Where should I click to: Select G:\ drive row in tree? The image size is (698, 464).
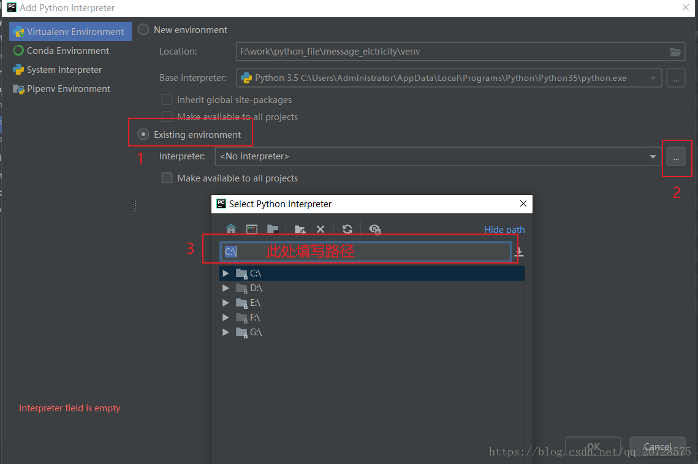click(x=372, y=332)
